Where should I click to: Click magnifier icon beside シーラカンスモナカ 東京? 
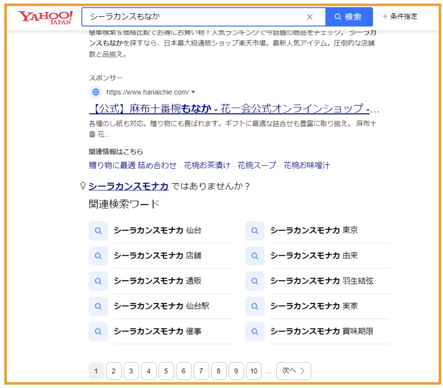[255, 231]
